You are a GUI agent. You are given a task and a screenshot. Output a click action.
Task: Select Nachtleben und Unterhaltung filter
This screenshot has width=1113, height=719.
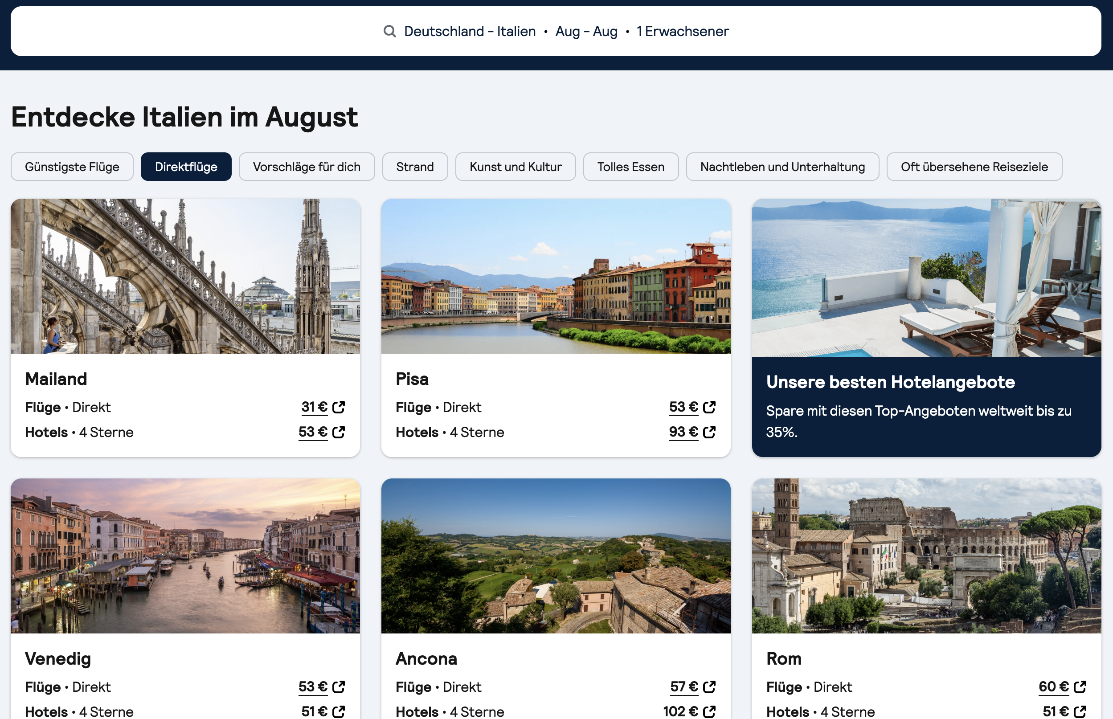pos(782,167)
